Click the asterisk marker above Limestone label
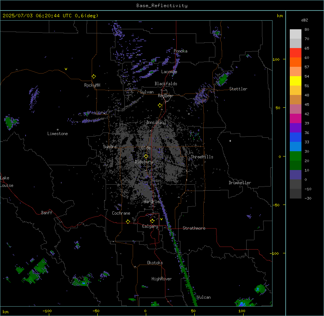The height and width of the screenshot is (316, 324). click(x=58, y=130)
